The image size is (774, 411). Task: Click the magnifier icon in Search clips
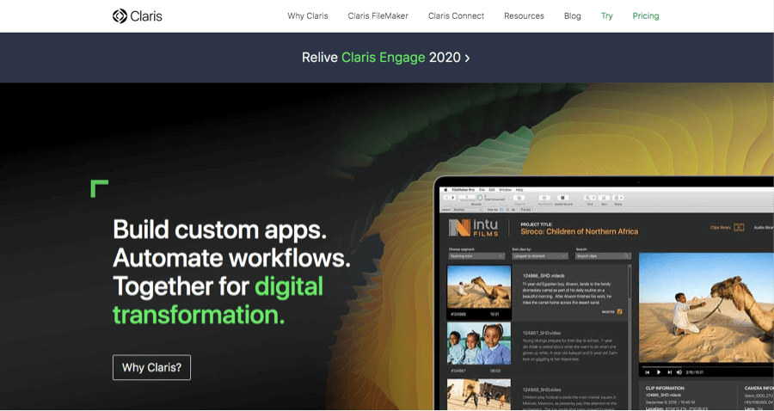pos(626,256)
